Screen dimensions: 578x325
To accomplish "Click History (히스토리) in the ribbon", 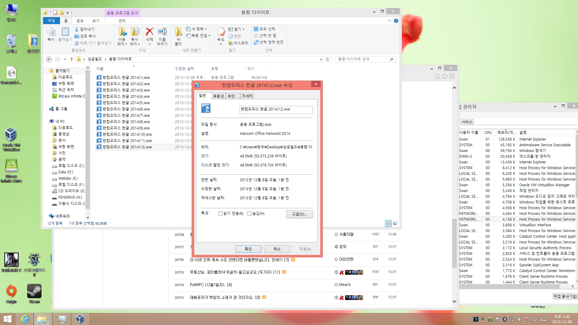I will [238, 43].
